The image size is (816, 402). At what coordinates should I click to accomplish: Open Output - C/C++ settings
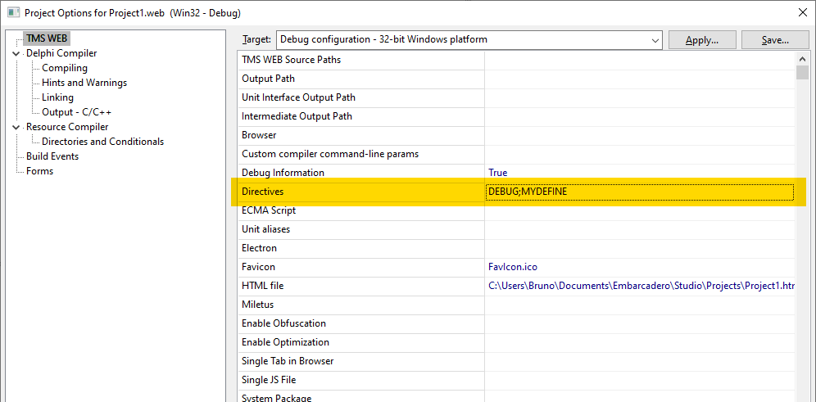(77, 112)
